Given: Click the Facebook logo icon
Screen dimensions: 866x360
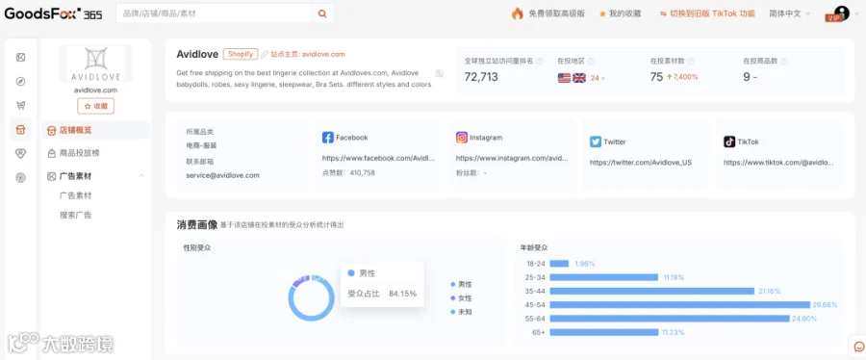Looking at the screenshot, I should pos(327,138).
